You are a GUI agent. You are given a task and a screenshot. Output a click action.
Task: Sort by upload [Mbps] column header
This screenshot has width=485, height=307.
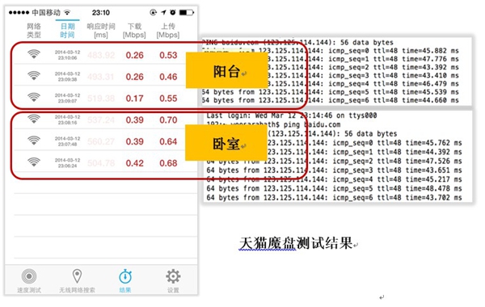(x=168, y=31)
